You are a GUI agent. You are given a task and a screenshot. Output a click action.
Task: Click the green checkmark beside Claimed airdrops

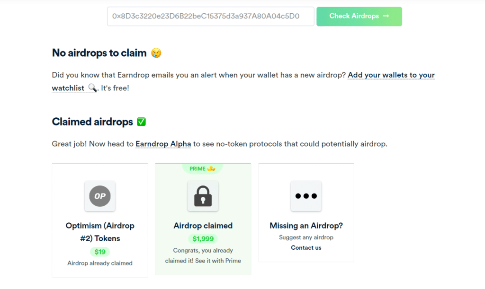(141, 122)
